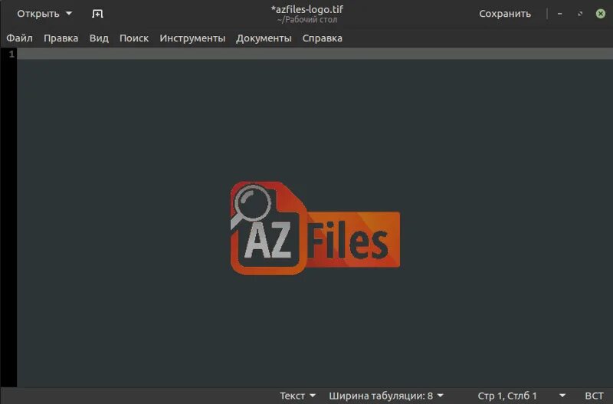Open the Документы menu

point(264,38)
